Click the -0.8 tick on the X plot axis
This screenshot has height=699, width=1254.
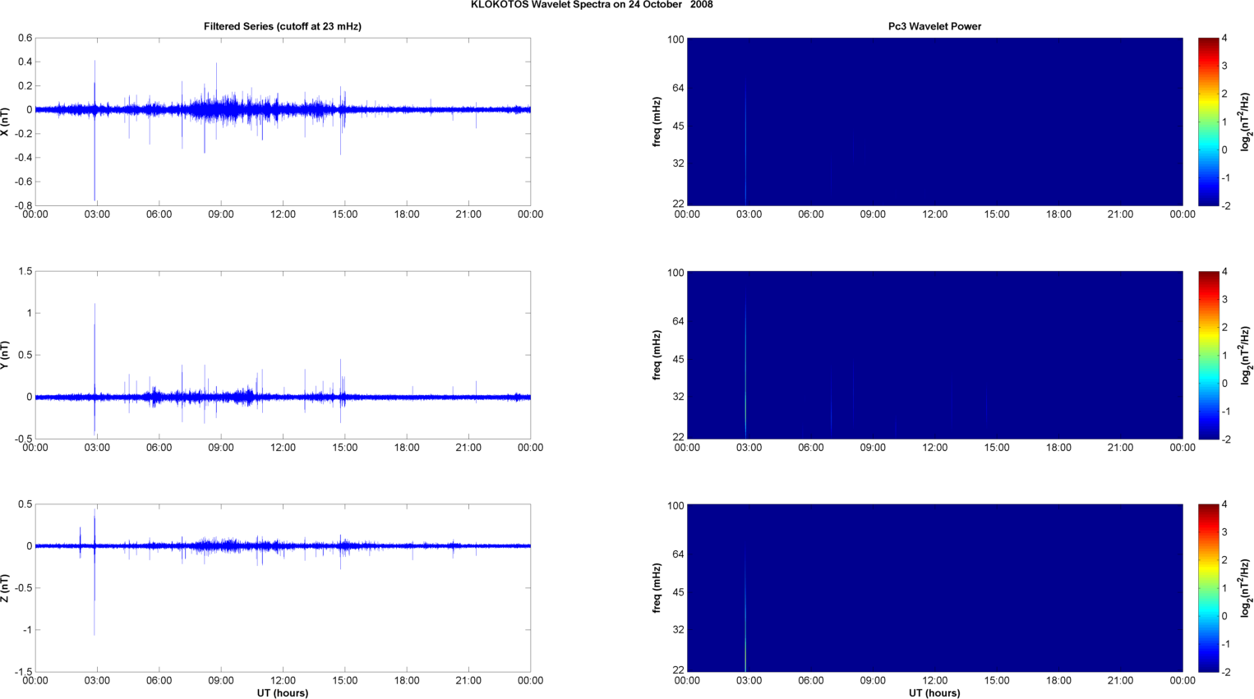tap(24, 205)
